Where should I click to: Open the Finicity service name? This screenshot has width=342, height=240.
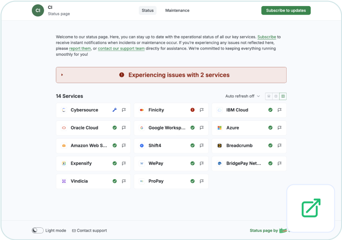(156, 110)
